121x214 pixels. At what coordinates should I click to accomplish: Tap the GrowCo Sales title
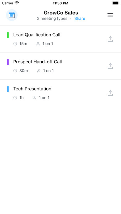[61, 13]
